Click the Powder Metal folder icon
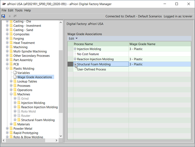The height and width of the screenshot is (147, 195). 11,128
